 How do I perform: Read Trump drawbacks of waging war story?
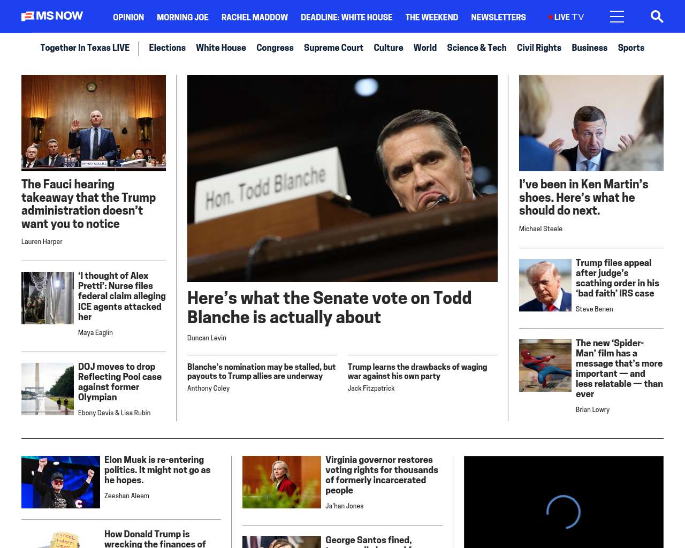tap(417, 371)
